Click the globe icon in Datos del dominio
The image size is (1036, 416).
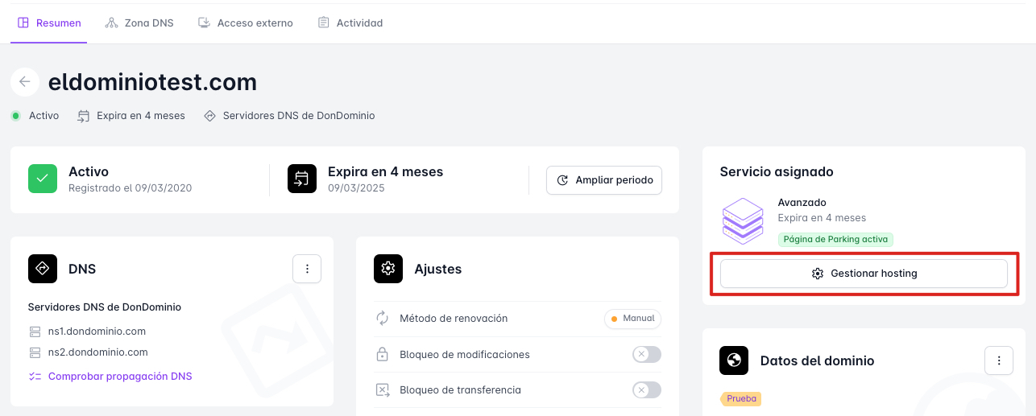coord(734,360)
